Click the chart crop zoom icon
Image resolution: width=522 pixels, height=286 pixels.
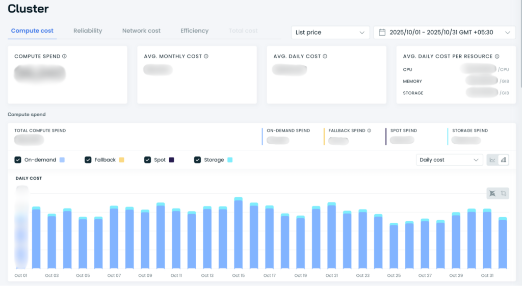click(504, 193)
